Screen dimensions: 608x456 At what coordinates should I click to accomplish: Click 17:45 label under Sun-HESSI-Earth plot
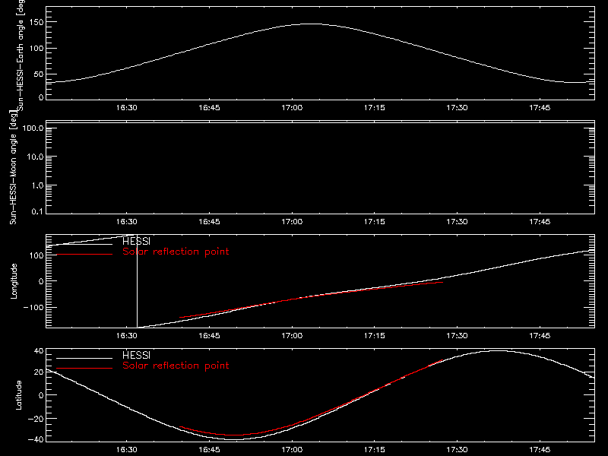point(540,108)
